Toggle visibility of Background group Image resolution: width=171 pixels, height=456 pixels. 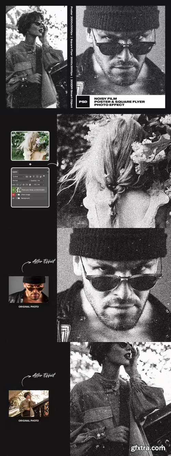click(13, 198)
